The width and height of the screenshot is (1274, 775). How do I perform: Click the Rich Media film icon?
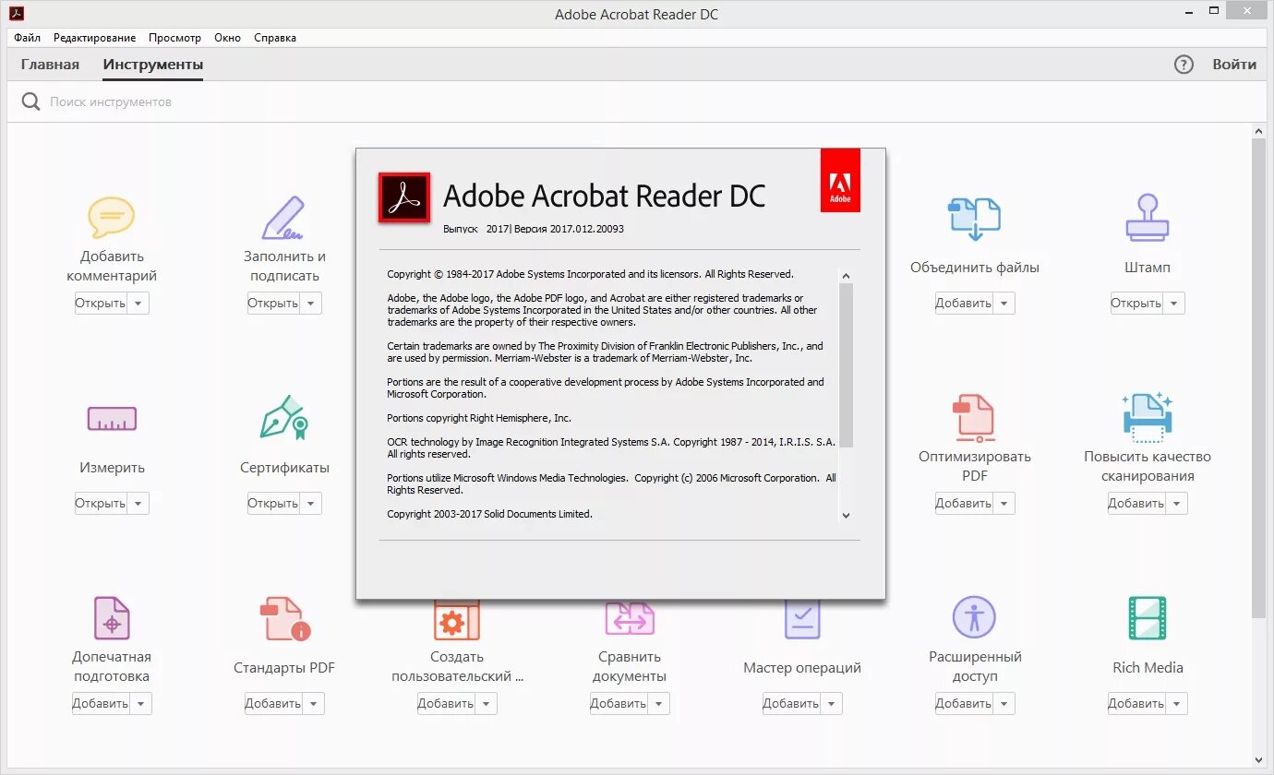1147,618
